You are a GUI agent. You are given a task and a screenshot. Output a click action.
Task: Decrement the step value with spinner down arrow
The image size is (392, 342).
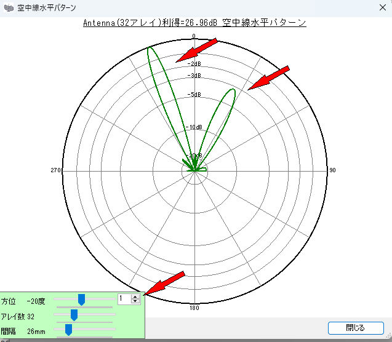tap(136, 301)
